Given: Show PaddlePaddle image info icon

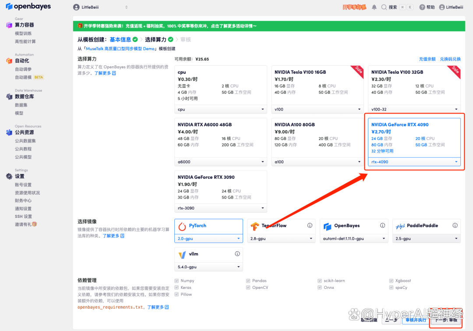Looking at the screenshot, I should tap(455, 226).
